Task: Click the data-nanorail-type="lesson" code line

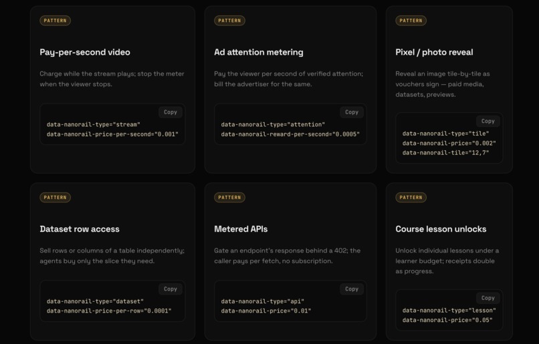Action: (449, 311)
